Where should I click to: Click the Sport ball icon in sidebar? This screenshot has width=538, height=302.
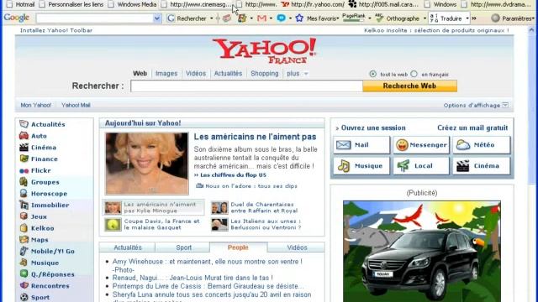coord(24,297)
